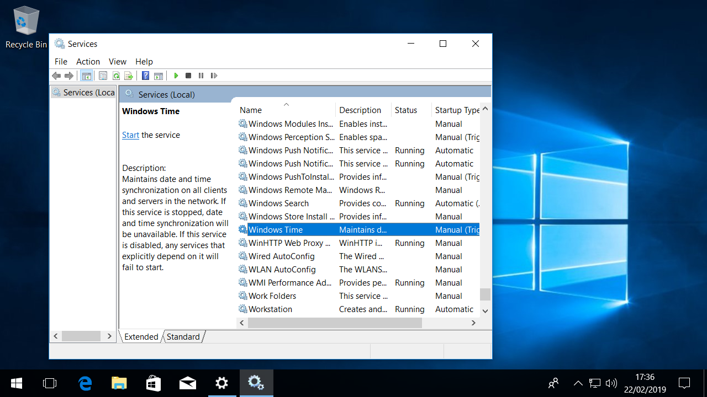Image resolution: width=707 pixels, height=397 pixels.
Task: Launch Microsoft Edge from the taskbar
Action: coord(85,383)
